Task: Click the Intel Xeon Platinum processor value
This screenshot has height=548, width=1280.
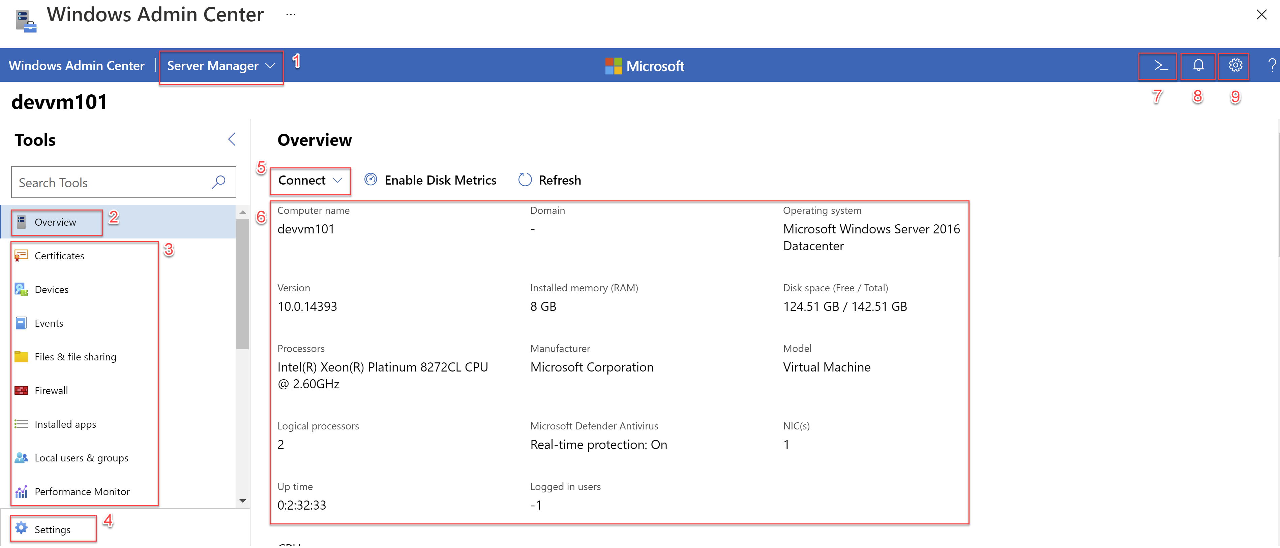Action: (x=383, y=375)
